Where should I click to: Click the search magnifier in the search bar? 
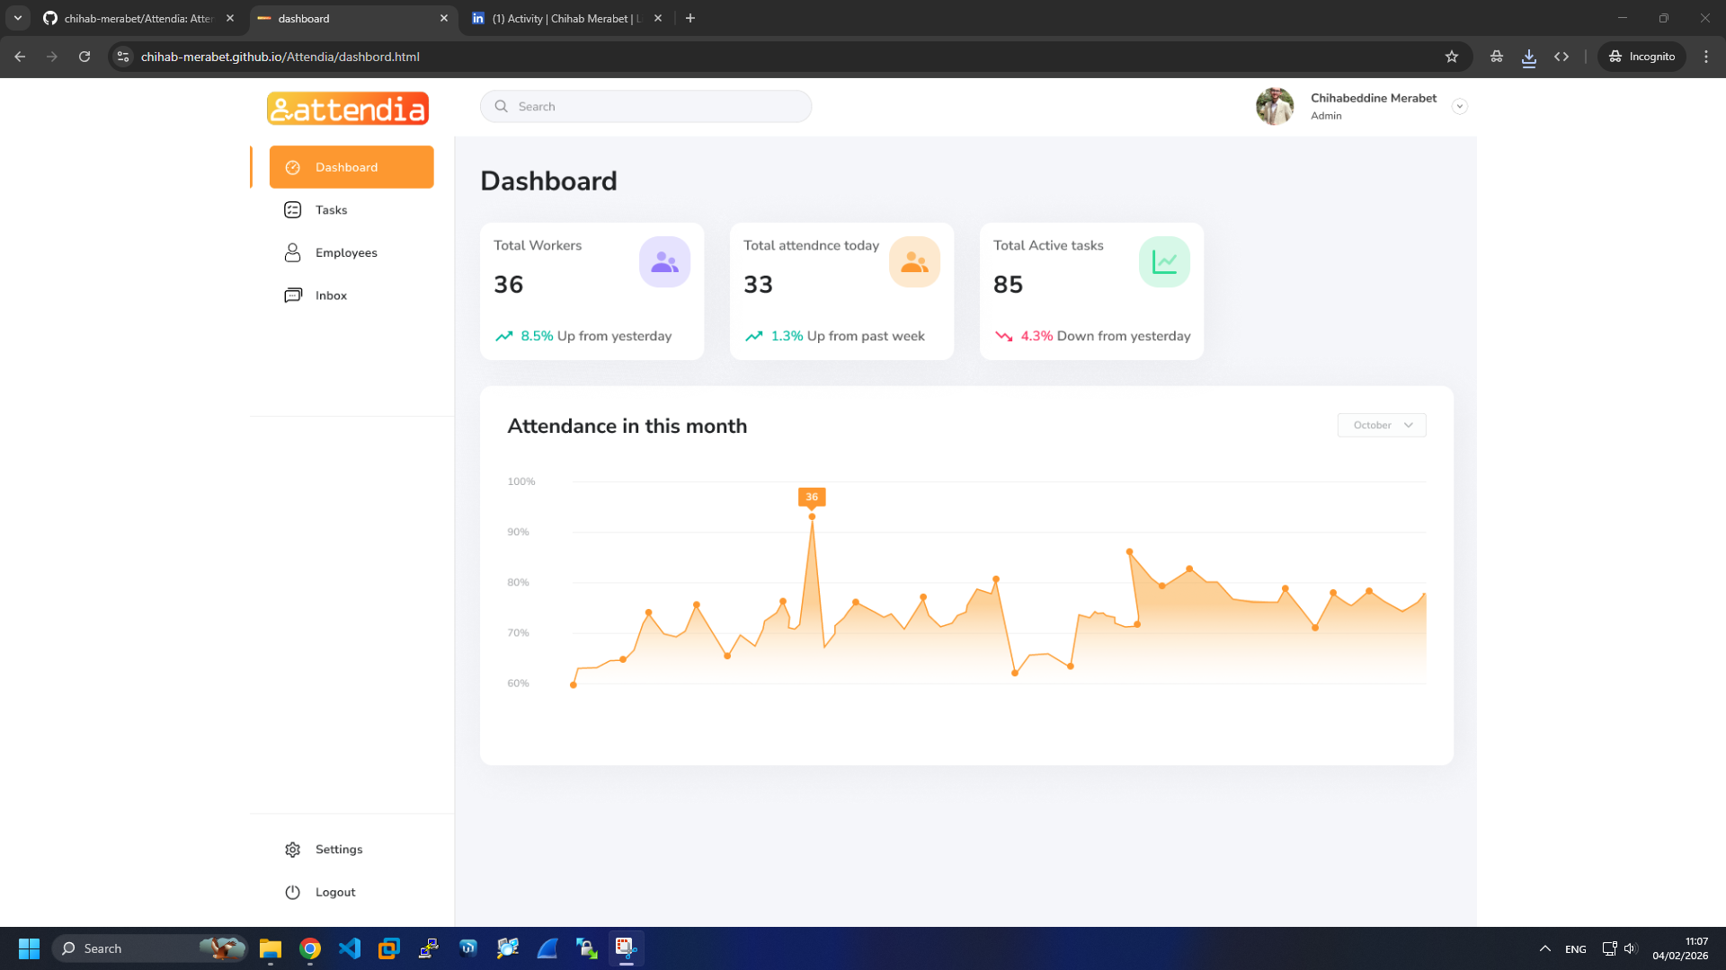click(x=502, y=106)
